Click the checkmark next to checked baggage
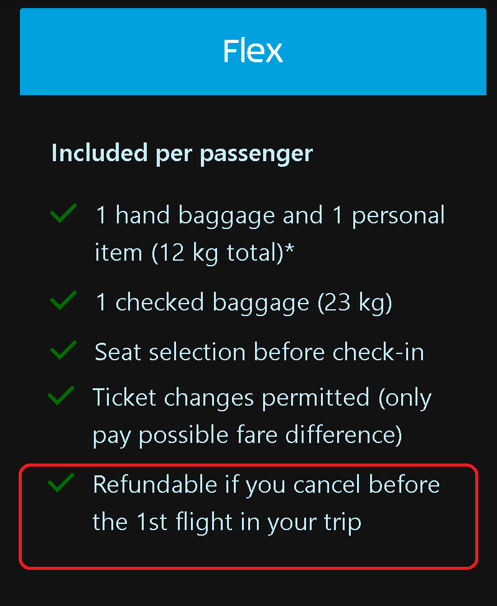The image size is (497, 606). tap(63, 301)
